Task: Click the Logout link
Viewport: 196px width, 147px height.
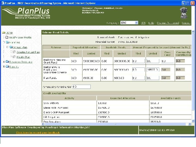Action: tap(186, 23)
